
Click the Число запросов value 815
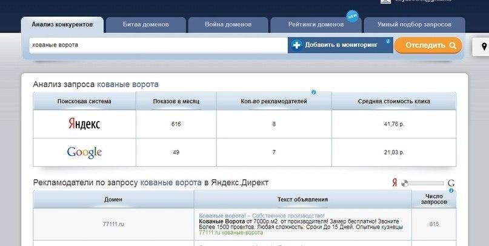tap(434, 224)
